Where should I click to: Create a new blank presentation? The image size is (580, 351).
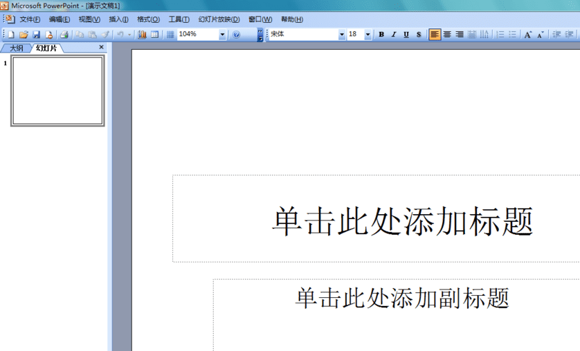pos(11,35)
